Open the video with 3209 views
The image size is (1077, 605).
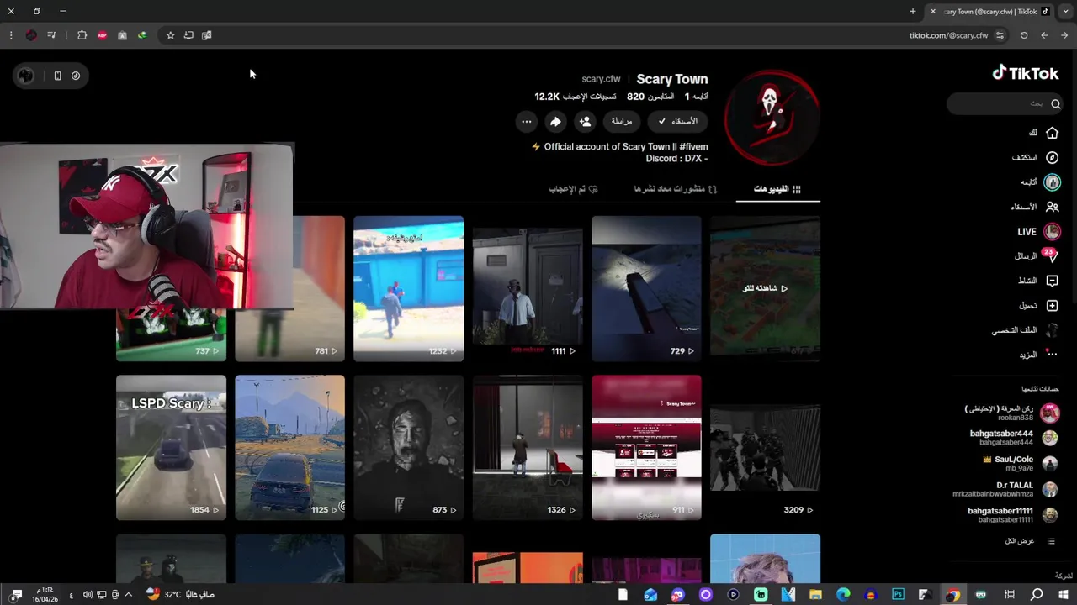pyautogui.click(x=765, y=448)
